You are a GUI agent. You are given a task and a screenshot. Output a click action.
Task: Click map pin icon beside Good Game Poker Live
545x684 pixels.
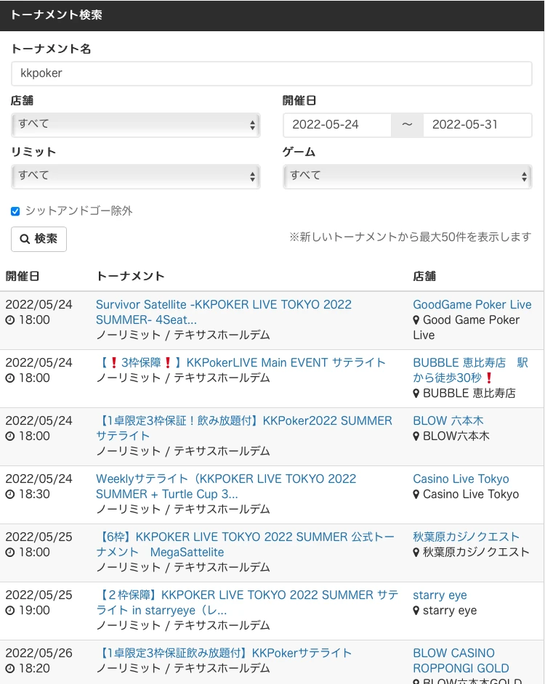click(416, 320)
